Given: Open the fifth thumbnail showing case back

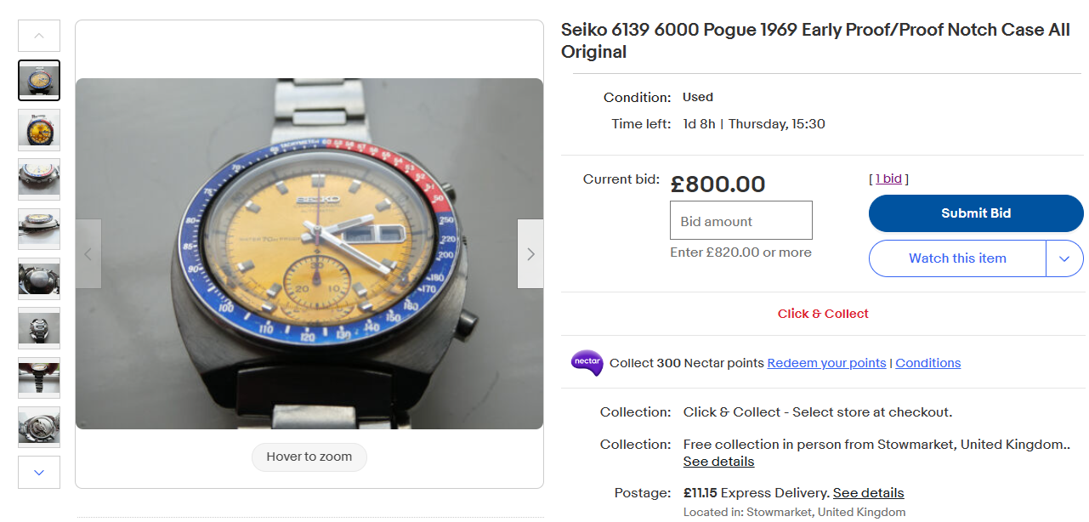Looking at the screenshot, I should (39, 279).
